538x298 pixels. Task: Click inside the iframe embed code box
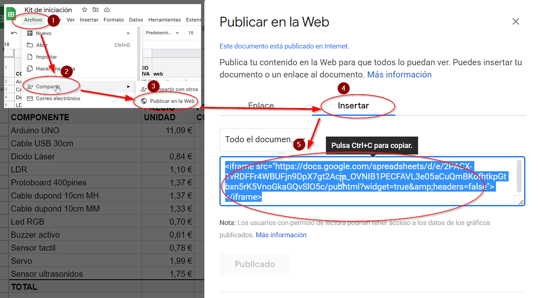(372, 181)
